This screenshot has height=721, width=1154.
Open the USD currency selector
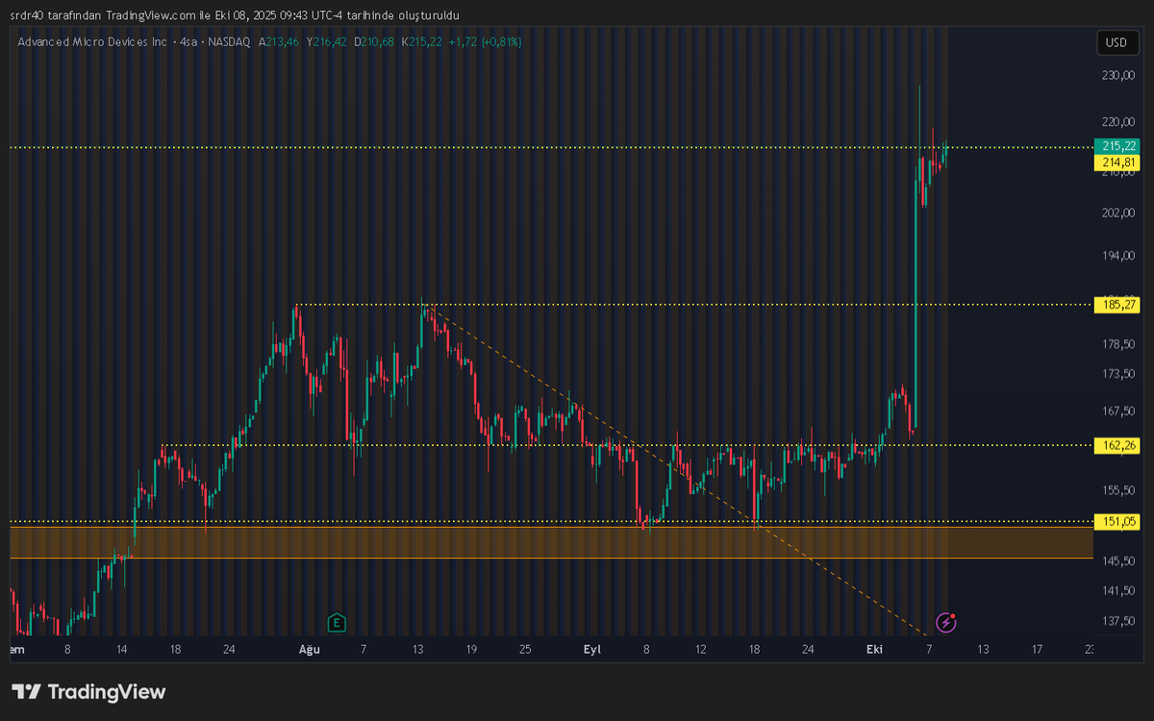pos(1116,42)
